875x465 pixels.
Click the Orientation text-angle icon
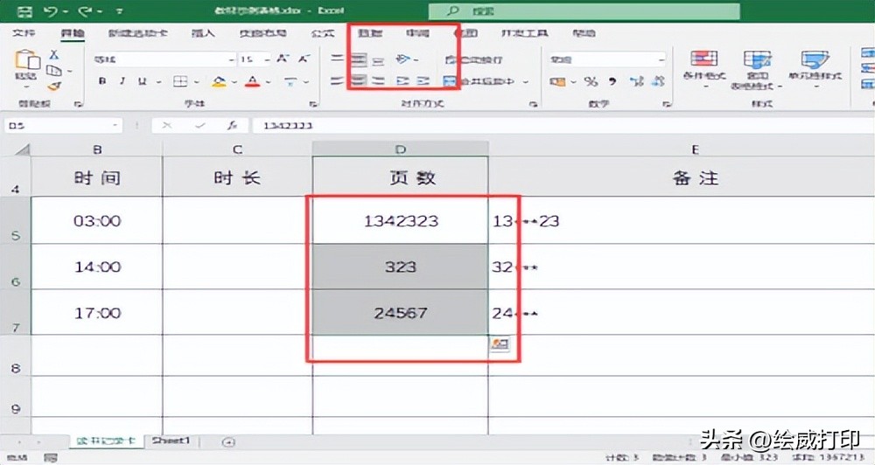404,59
